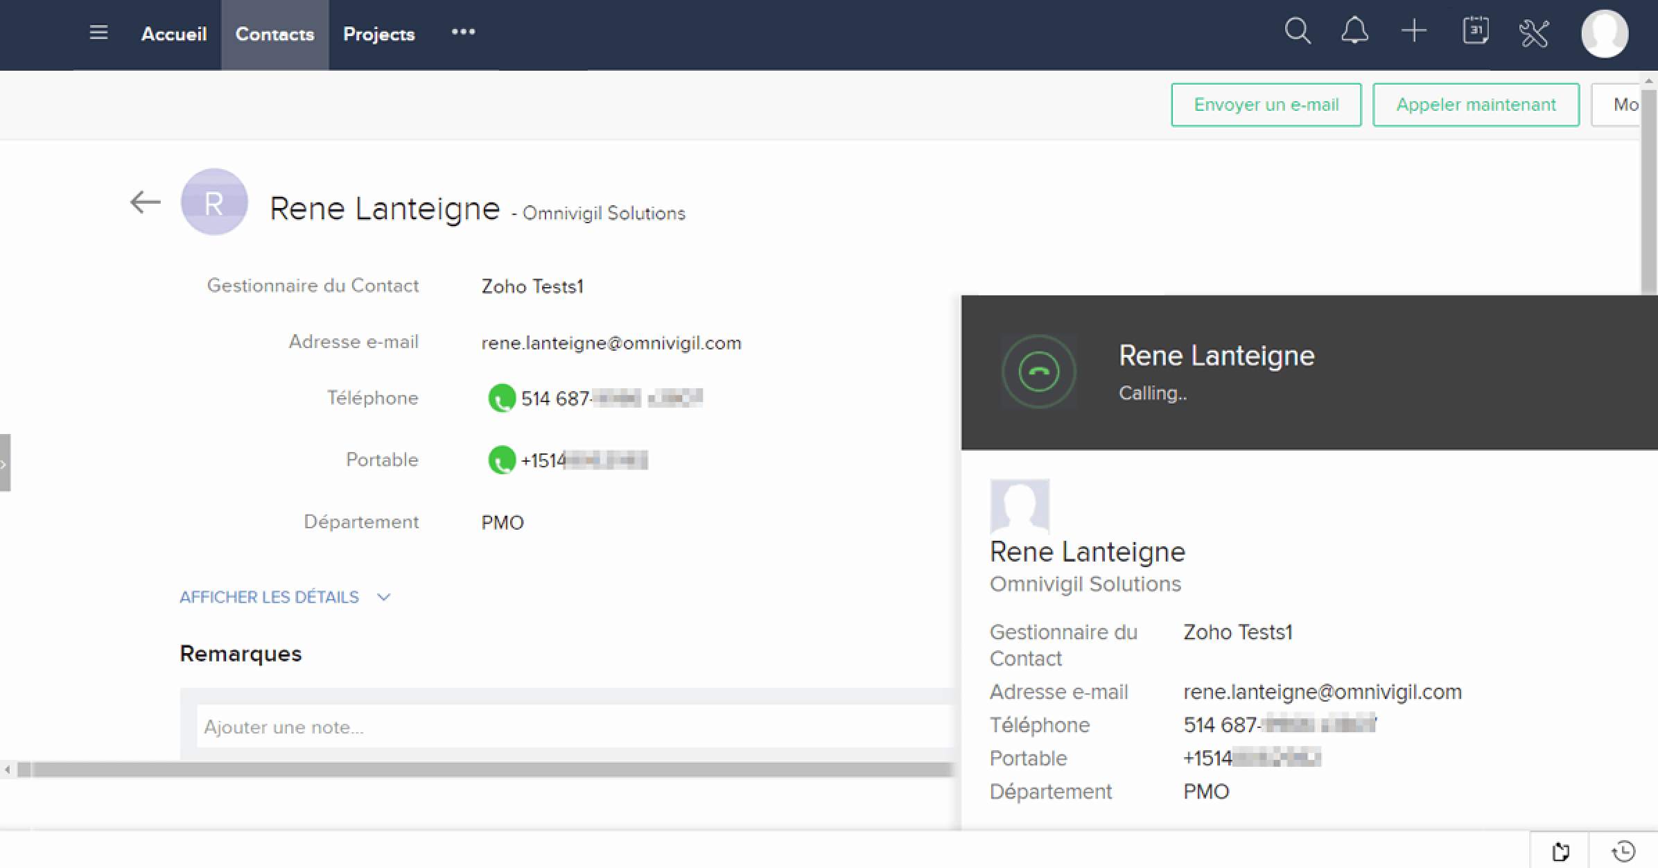Click the purple R contact avatar
Screen dimensions: 1658x868
coord(214,202)
